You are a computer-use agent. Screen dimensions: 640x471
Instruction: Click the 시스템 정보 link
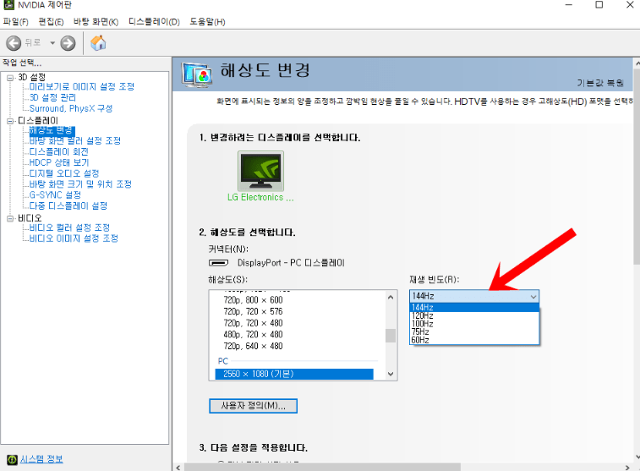click(x=41, y=459)
